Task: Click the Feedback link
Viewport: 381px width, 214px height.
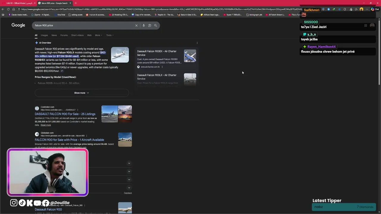Action: (128, 193)
